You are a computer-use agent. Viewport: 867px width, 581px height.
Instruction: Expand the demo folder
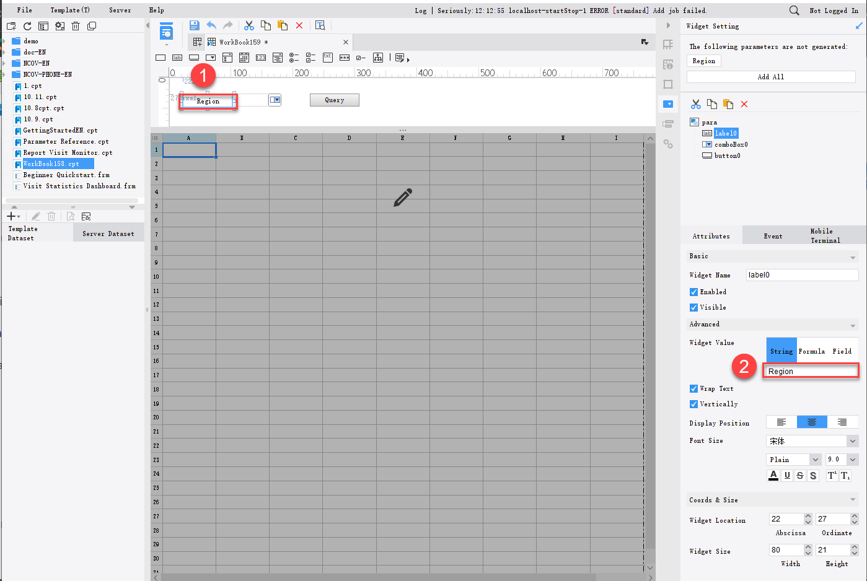point(4,41)
